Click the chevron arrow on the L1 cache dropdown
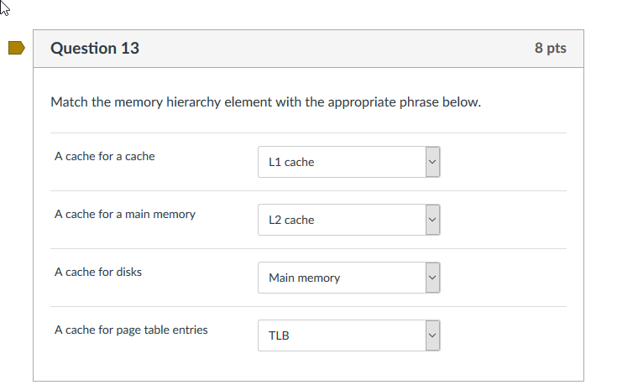This screenshot has width=617, height=390. coord(432,162)
